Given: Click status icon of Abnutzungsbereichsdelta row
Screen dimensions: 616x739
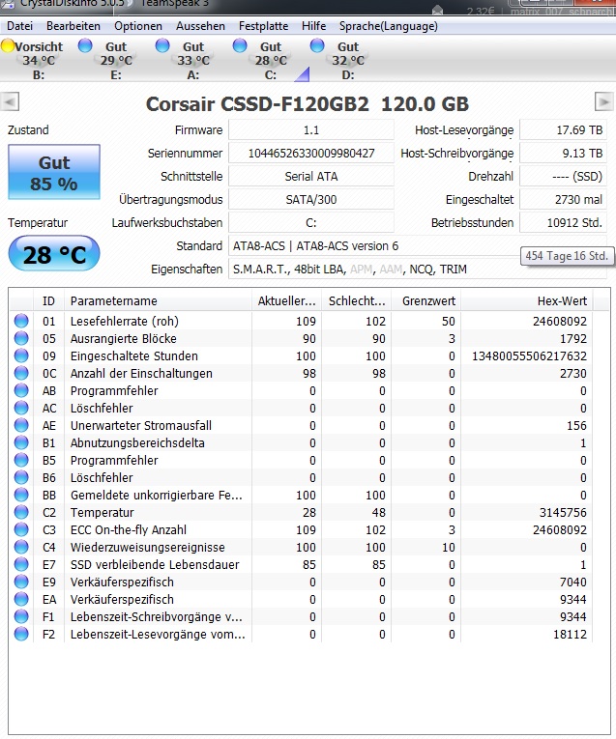Looking at the screenshot, I should click(21, 442).
